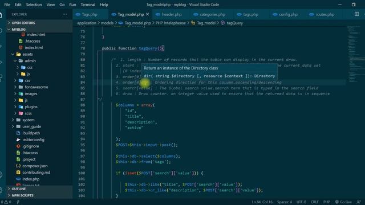Open the Help menu

[x=104, y=5]
